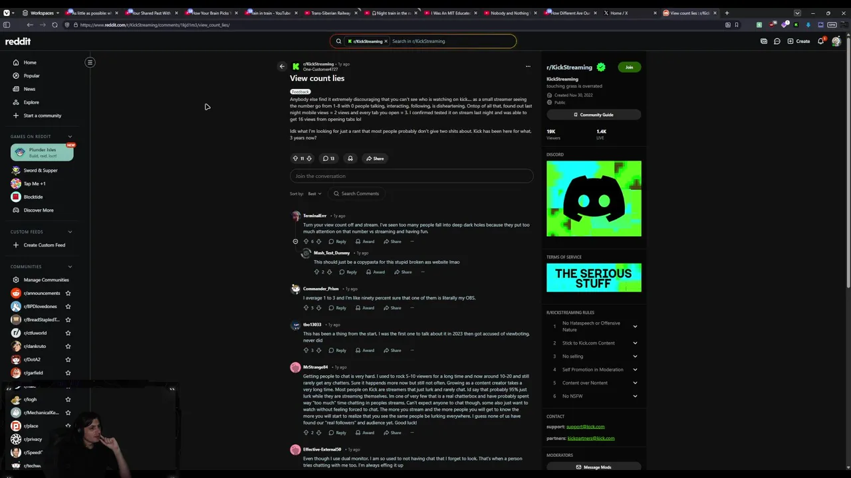Expand the No selling rule
The height and width of the screenshot is (478, 851).
[x=635, y=357]
